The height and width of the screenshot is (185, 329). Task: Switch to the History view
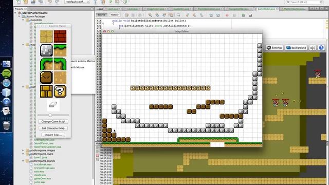[x=115, y=15]
